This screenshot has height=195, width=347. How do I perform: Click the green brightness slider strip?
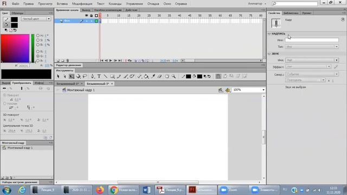33,48
